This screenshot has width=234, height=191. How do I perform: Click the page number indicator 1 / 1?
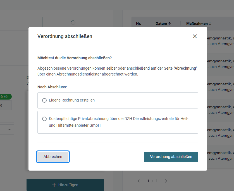point(152,181)
